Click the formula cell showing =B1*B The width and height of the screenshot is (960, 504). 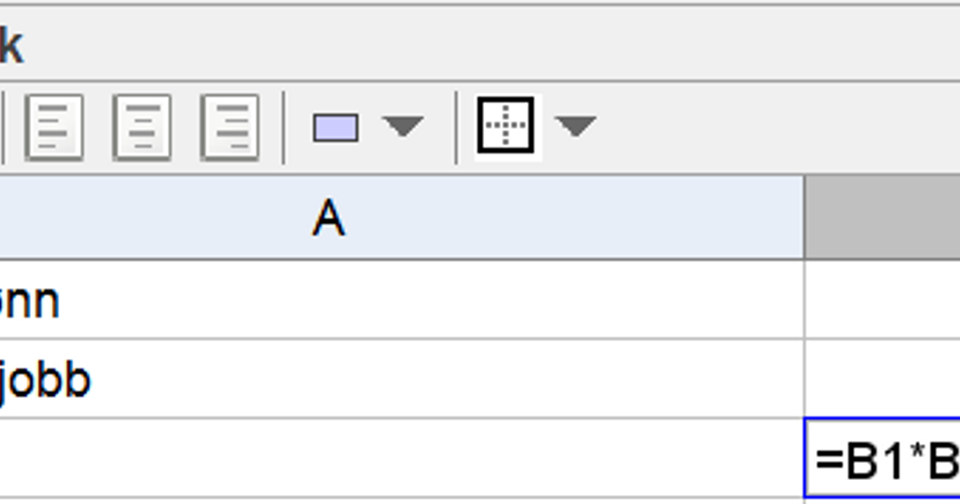(x=883, y=458)
